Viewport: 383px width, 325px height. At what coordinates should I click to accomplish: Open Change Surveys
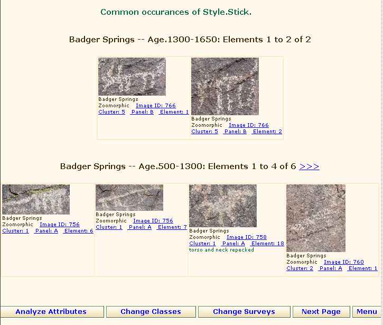click(244, 312)
